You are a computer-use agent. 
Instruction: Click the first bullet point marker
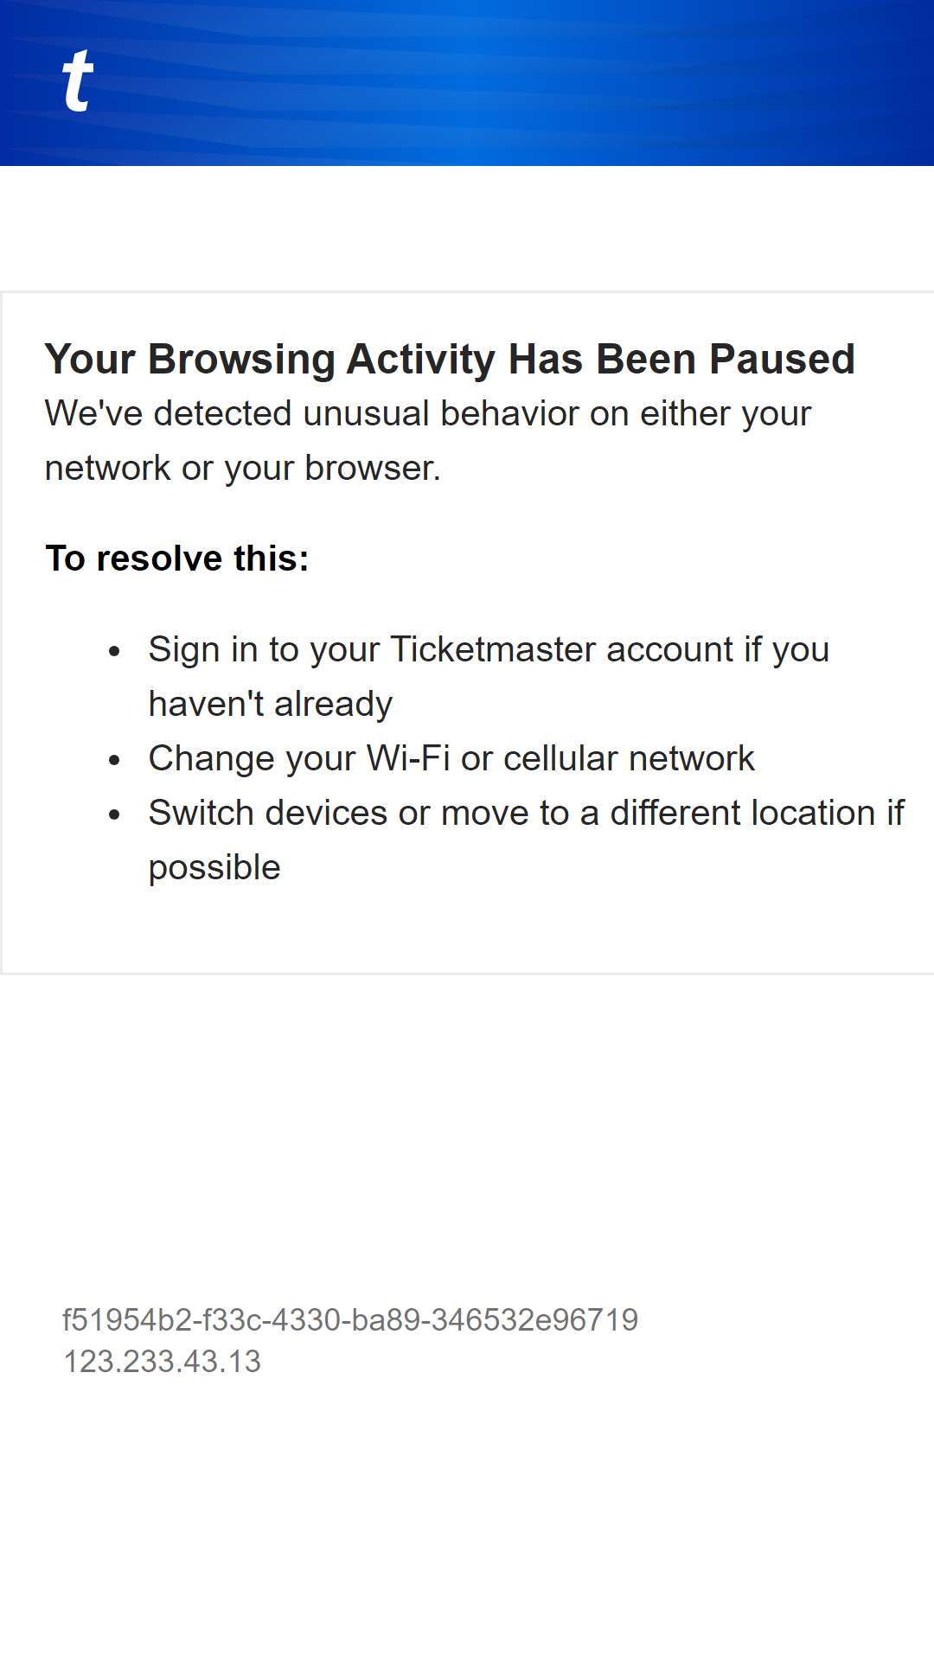click(x=115, y=651)
